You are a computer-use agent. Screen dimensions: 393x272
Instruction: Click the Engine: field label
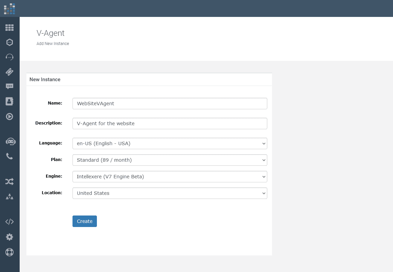[x=54, y=176]
